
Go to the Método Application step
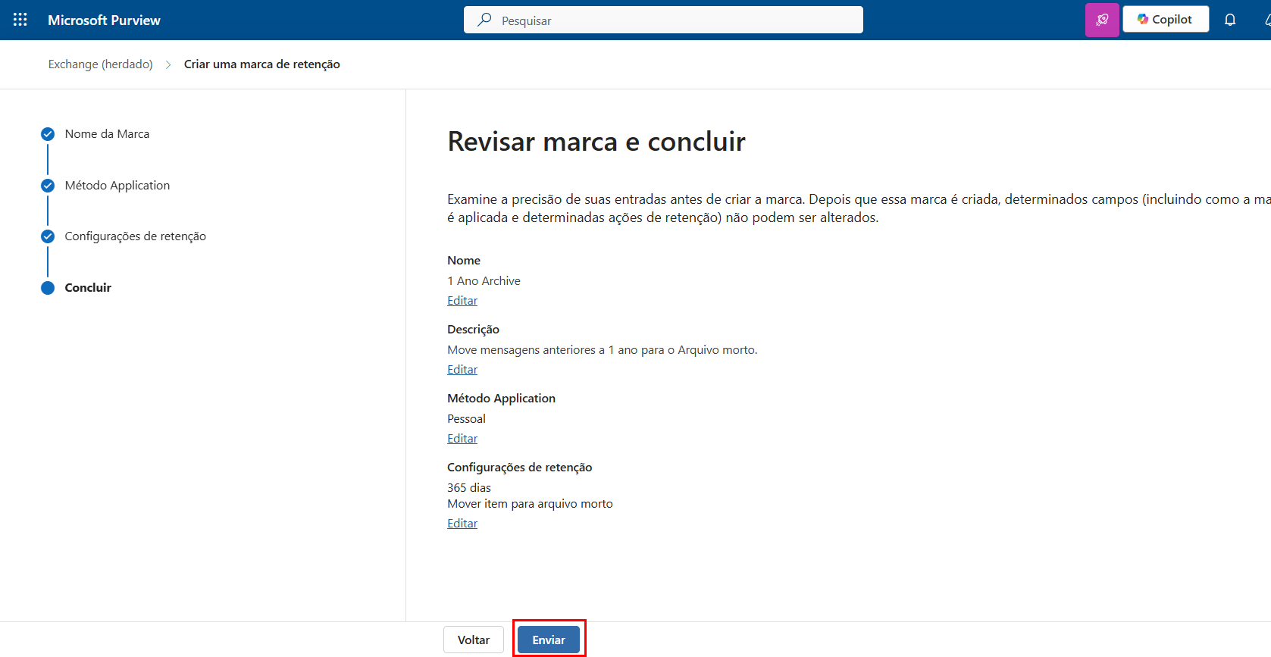pos(117,186)
